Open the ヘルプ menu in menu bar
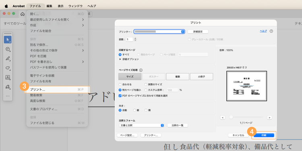This screenshot has width=302, height=151. pyautogui.click(x=91, y=6)
